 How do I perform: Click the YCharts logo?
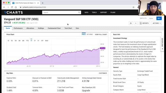click(x=13, y=12)
